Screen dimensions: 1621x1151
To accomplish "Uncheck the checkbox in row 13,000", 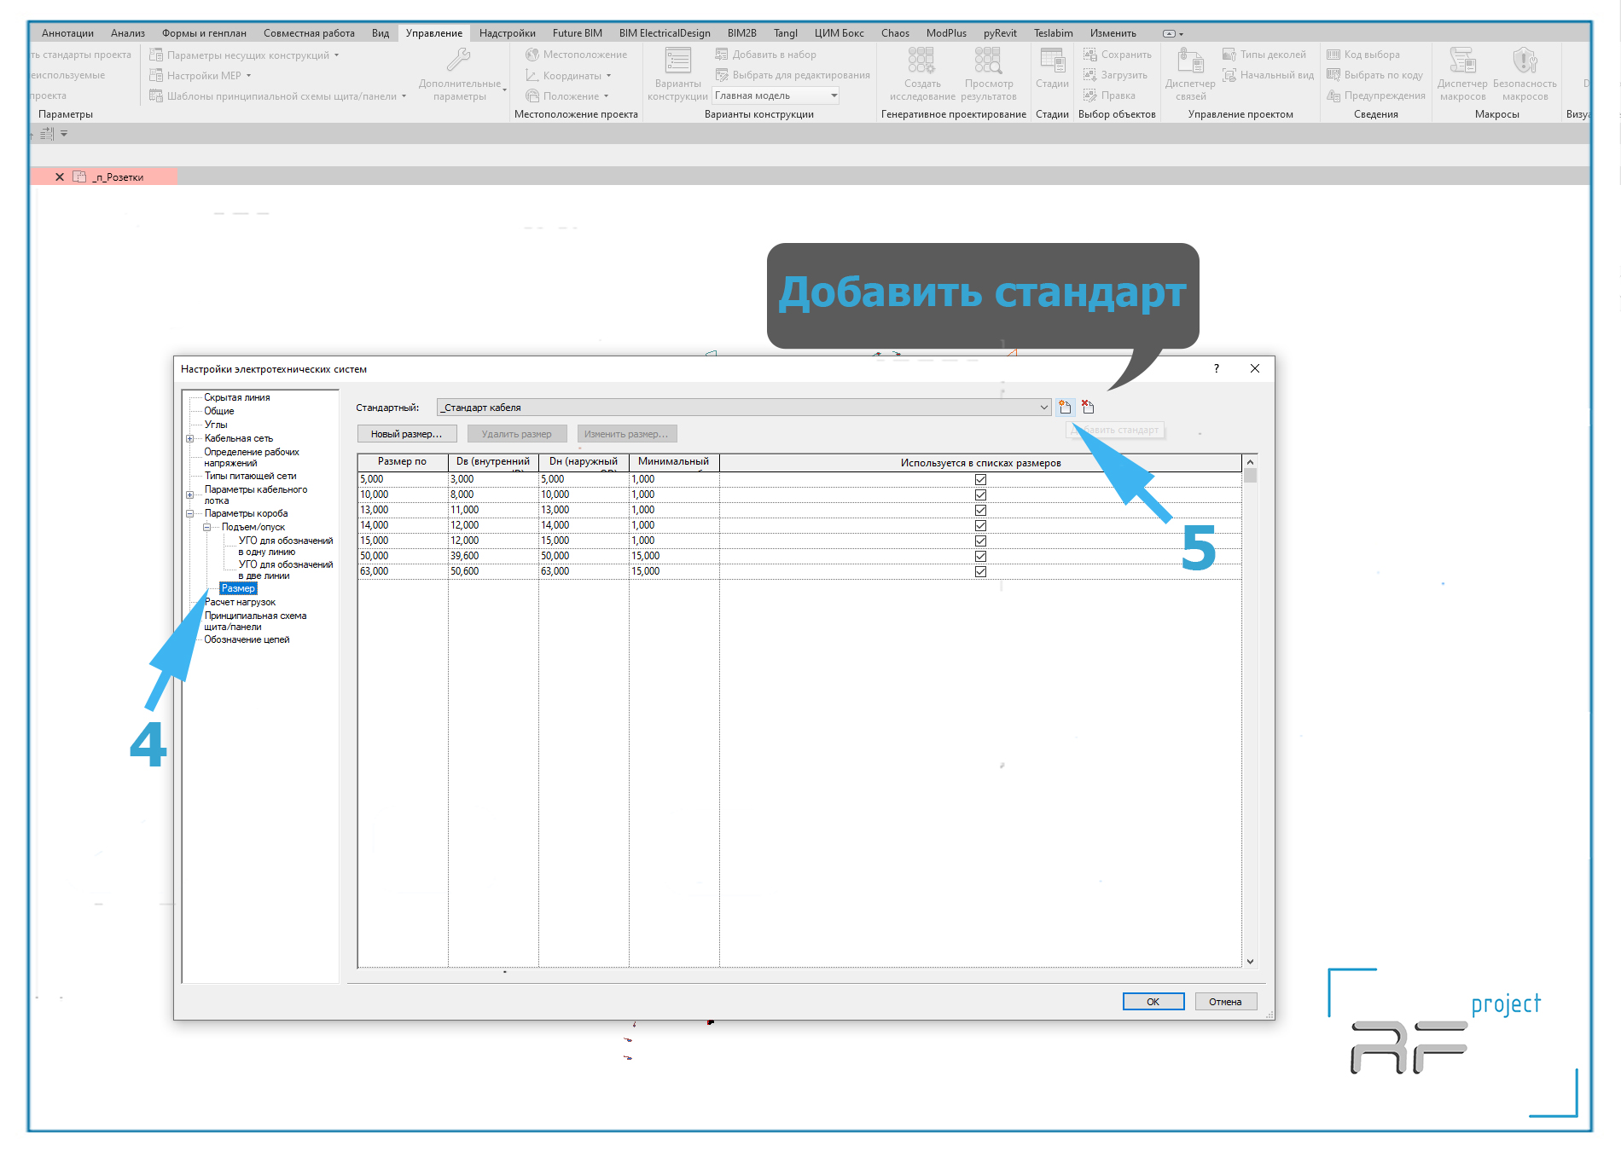I will [980, 510].
